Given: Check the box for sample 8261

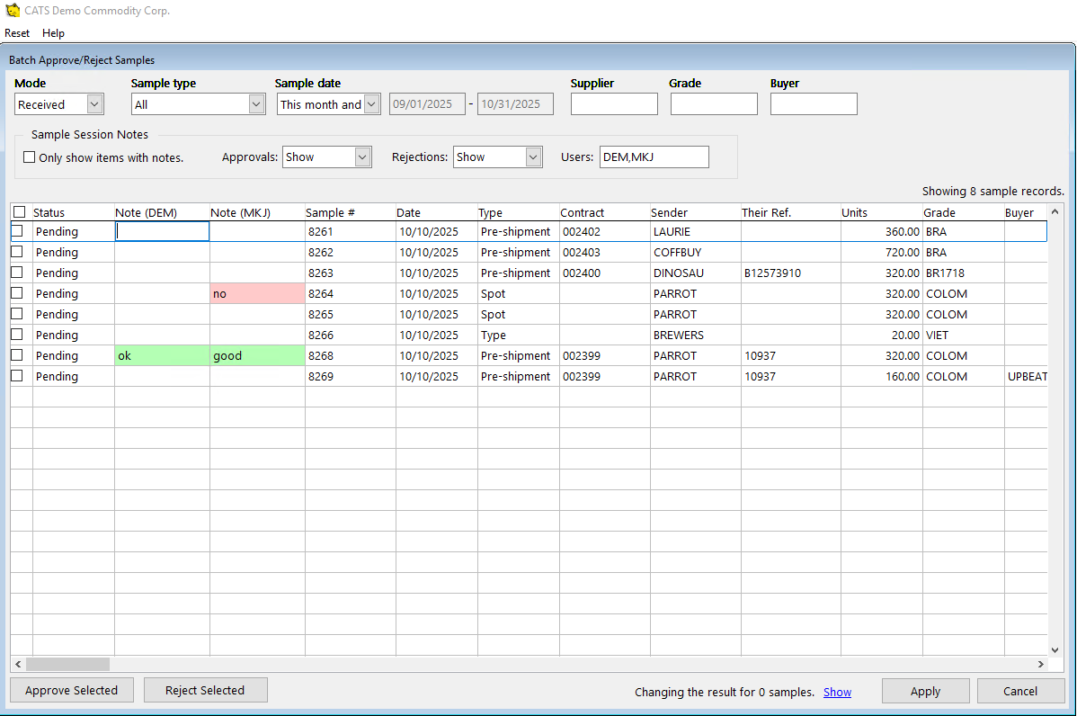Looking at the screenshot, I should coord(17,231).
